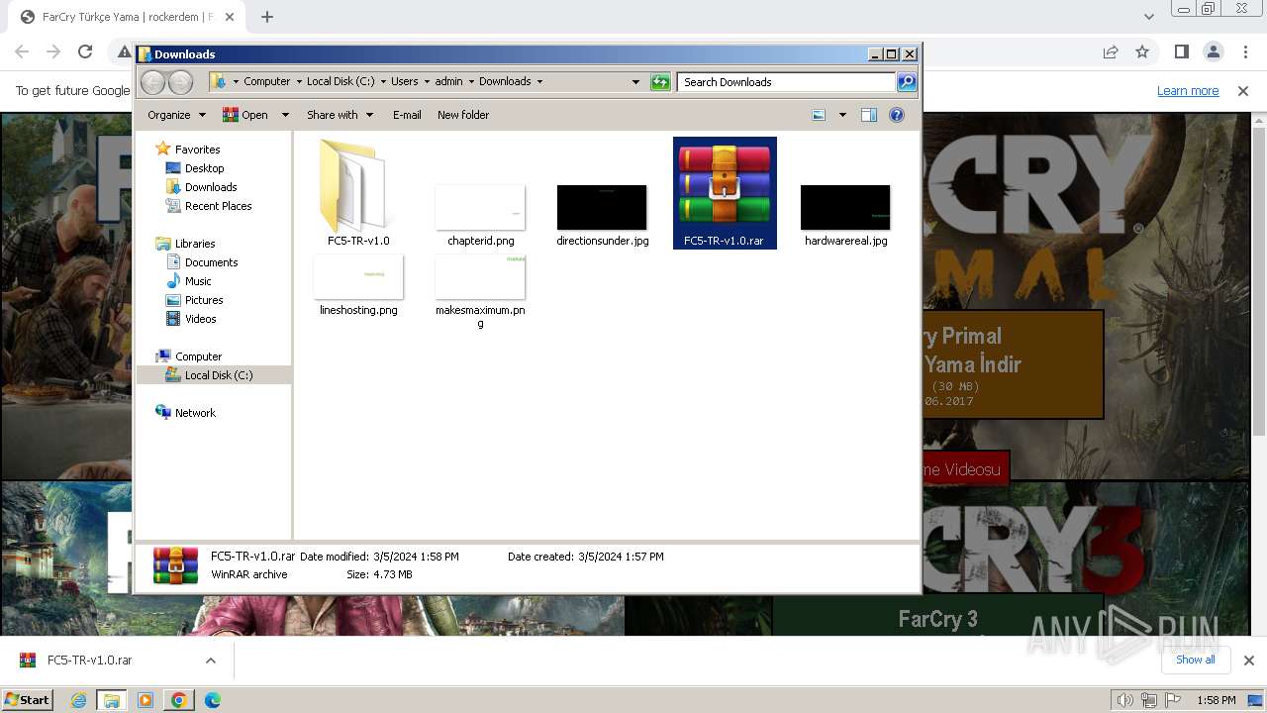This screenshot has width=1267, height=713.
Task: Close the Chrome downloads shelf
Action: click(x=1248, y=661)
